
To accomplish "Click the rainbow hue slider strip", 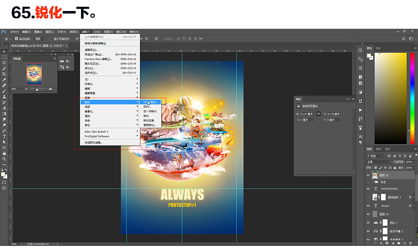I will [412, 98].
